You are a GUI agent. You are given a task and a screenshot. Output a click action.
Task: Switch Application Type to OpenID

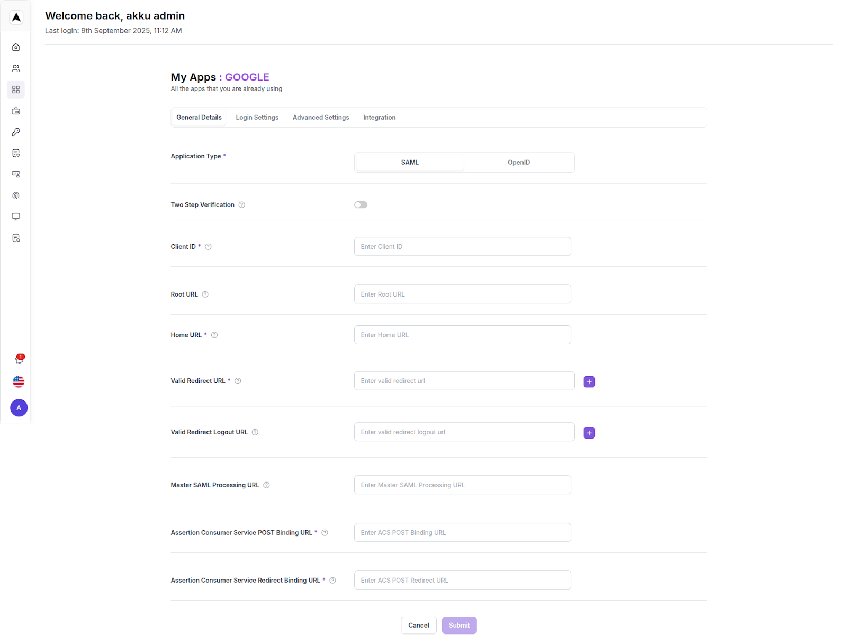(519, 162)
